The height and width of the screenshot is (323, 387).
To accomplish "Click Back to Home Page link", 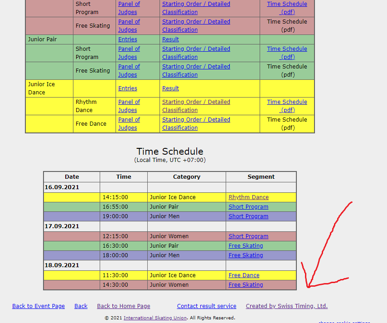I will 123,306.
